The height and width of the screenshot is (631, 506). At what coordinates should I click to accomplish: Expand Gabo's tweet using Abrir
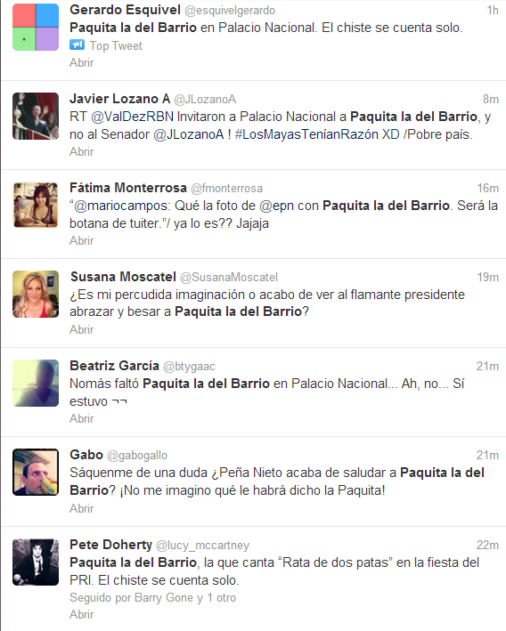[81, 509]
